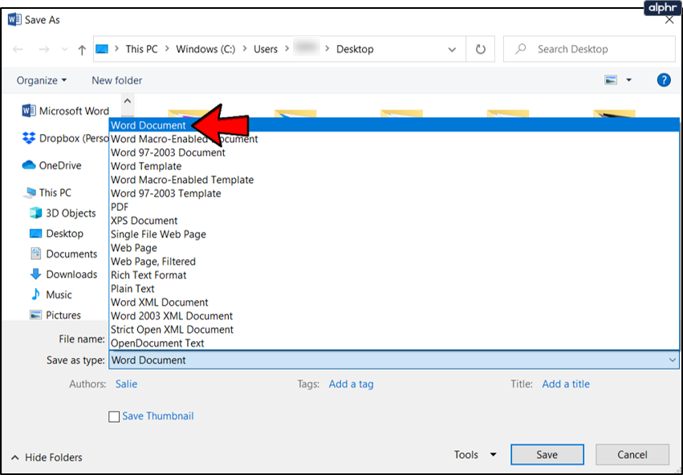This screenshot has height=475, width=683.
Task: Open the Downloads folder in sidebar
Action: tap(63, 274)
